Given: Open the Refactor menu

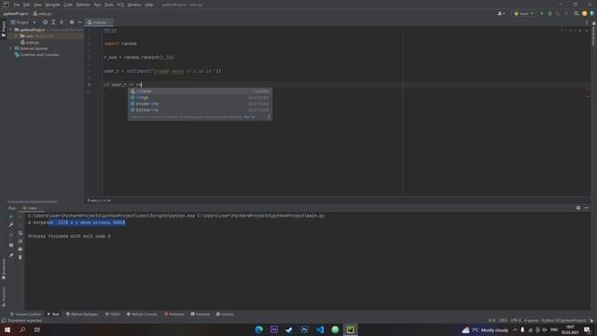Looking at the screenshot, I should tap(83, 5).
